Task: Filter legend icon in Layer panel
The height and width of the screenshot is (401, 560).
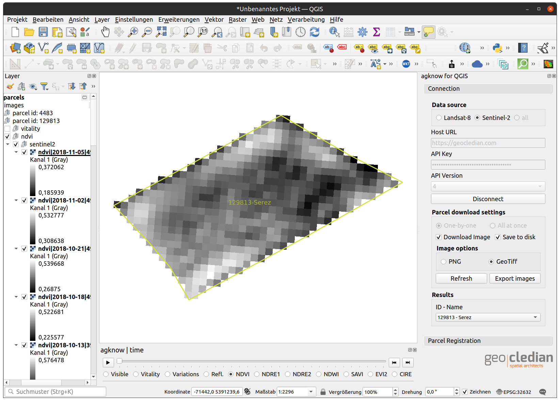Action: coord(44,87)
